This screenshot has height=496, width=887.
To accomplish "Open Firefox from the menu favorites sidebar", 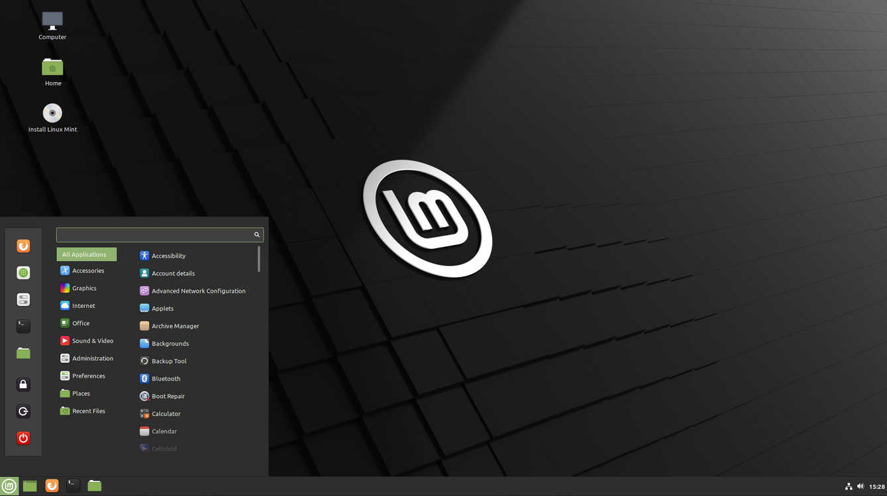I will [x=23, y=246].
